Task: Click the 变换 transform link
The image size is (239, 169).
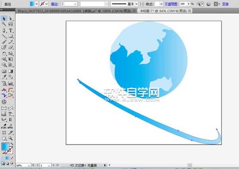Action: [x=225, y=4]
